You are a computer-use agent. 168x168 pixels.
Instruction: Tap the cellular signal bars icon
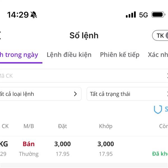(x=131, y=15)
